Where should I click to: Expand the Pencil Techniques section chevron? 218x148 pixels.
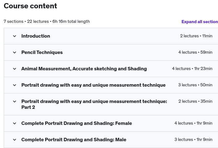15,52
